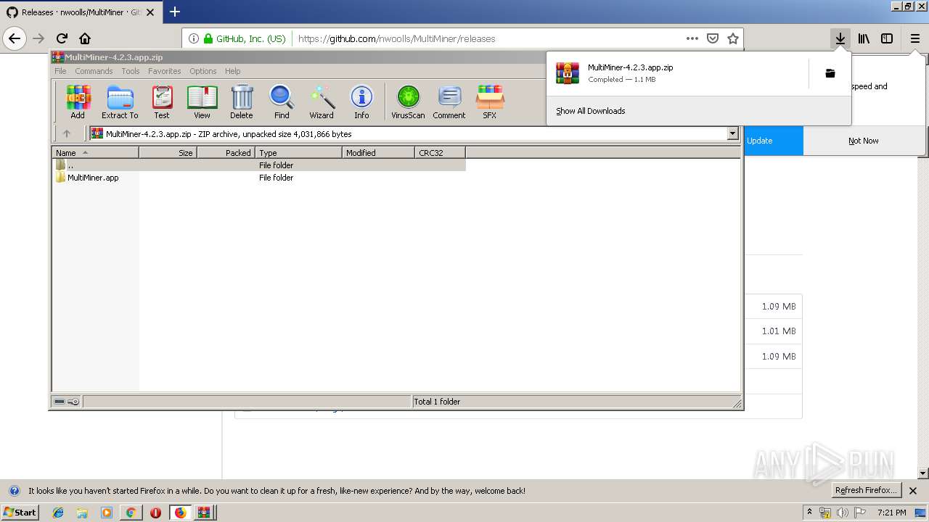The image size is (929, 522).
Task: Open Opera from the taskbar
Action: click(x=155, y=513)
